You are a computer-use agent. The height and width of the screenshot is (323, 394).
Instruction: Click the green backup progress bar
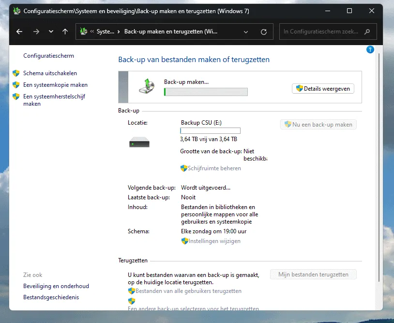click(206, 92)
